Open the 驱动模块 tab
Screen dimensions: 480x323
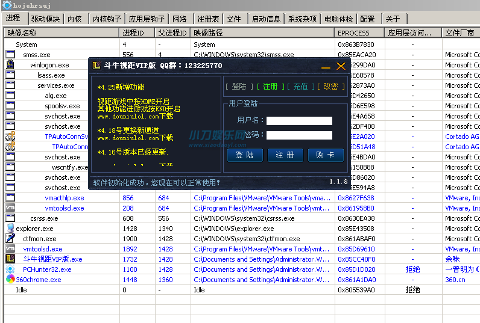[45, 19]
